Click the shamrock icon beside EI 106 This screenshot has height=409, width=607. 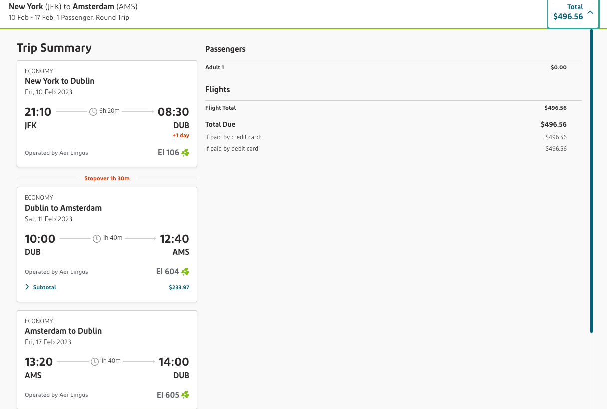pyautogui.click(x=185, y=153)
